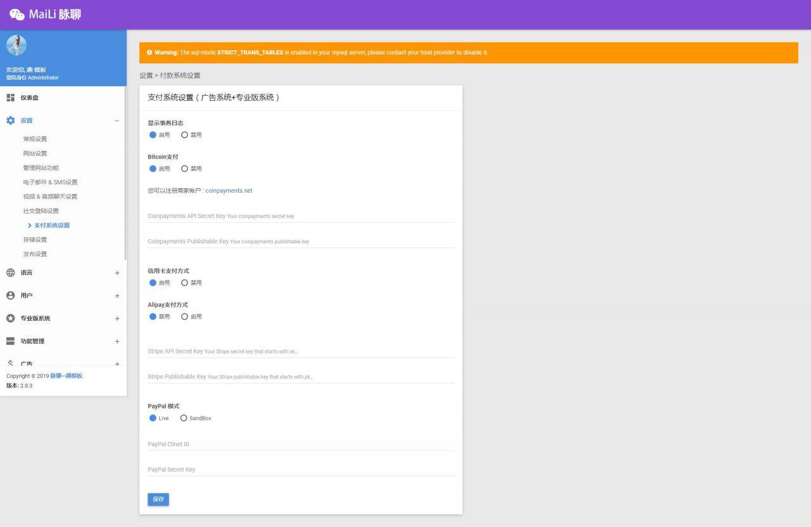Open 电子邮件 & SMS设置 menu item

[x=50, y=182]
